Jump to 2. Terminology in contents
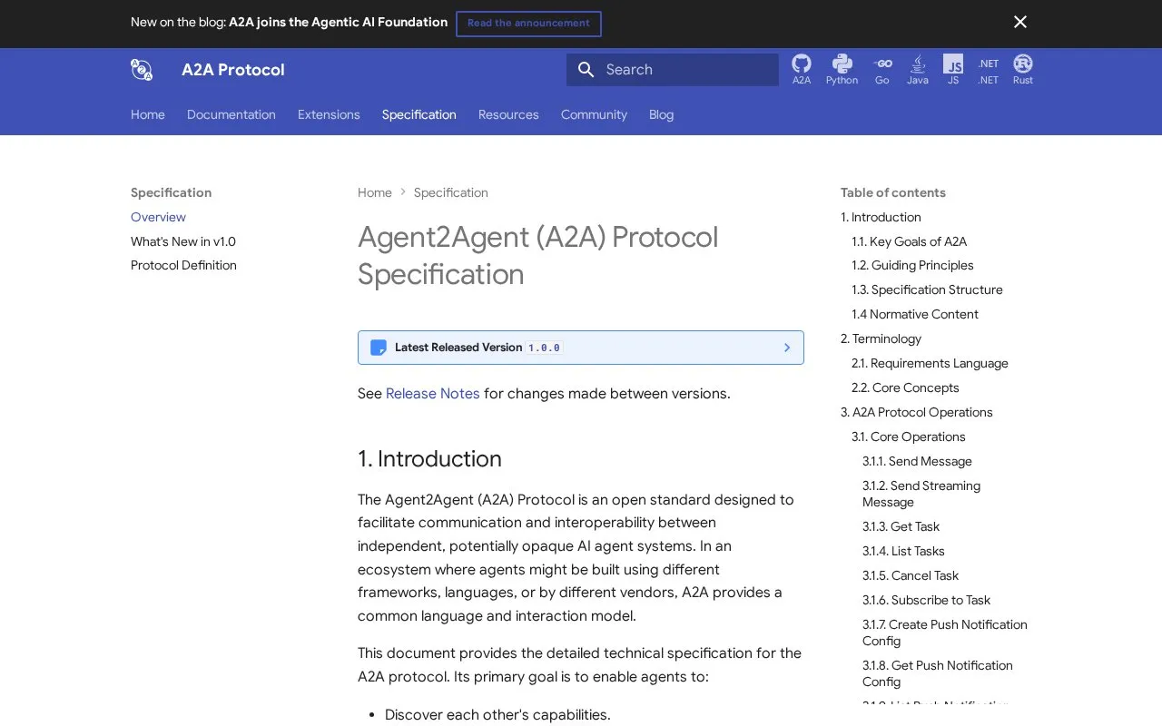 [881, 338]
